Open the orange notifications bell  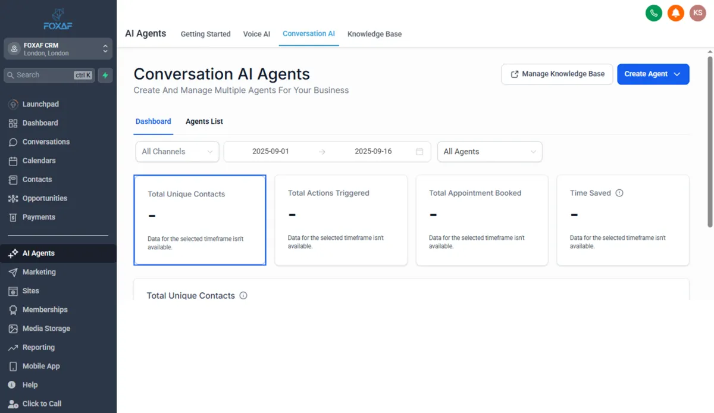pos(676,13)
